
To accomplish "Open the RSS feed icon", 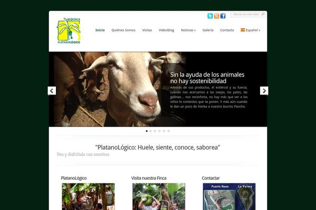I will click(216, 16).
